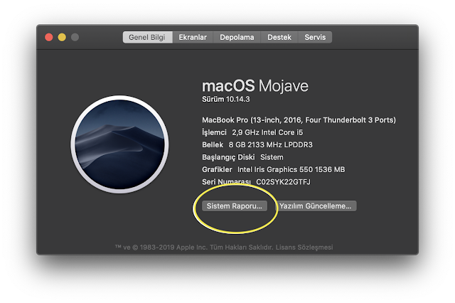Select the Servis tab
455x303 pixels.
point(315,37)
